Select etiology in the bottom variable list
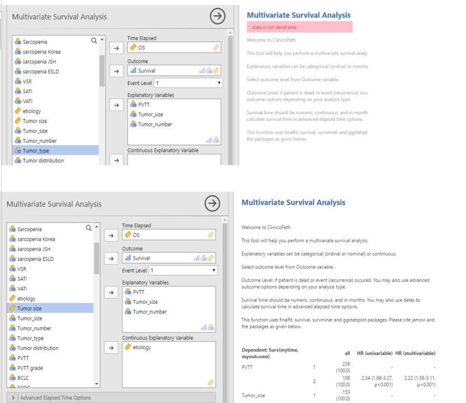The image size is (466, 403). point(50,298)
